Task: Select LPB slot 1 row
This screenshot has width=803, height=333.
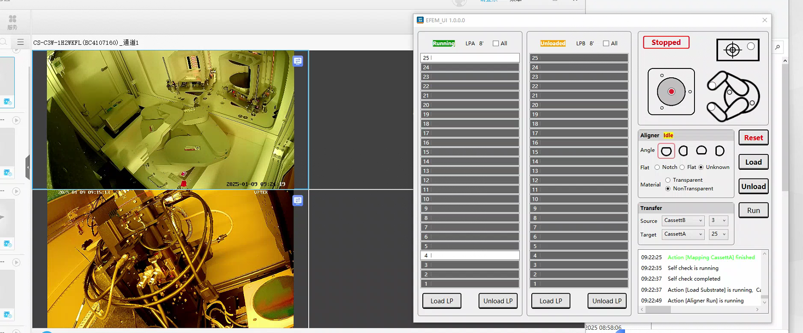Action: tap(579, 284)
